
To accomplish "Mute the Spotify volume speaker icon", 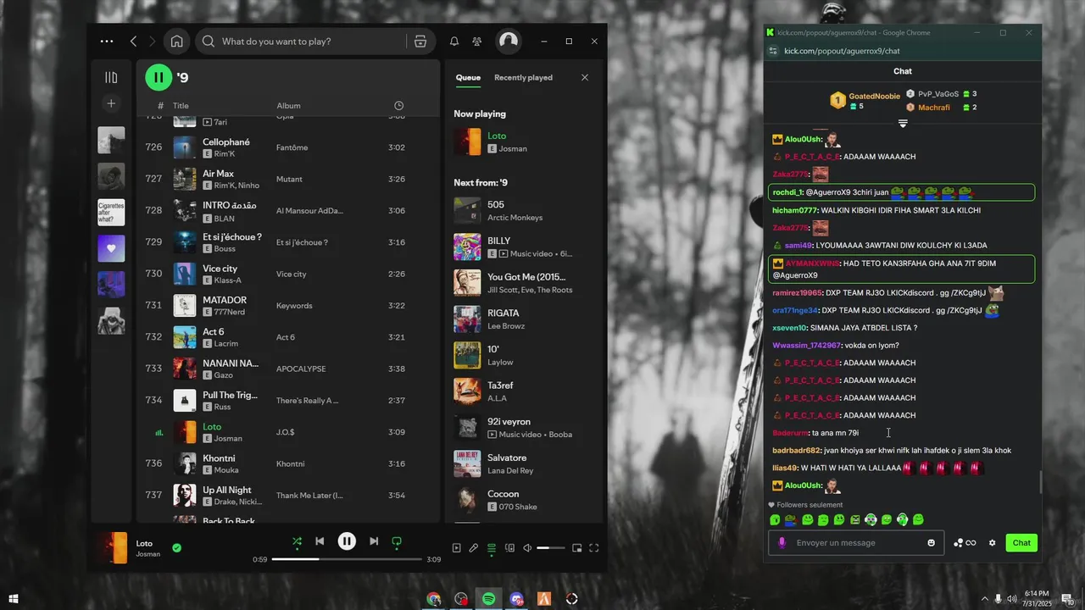I will pyautogui.click(x=527, y=548).
